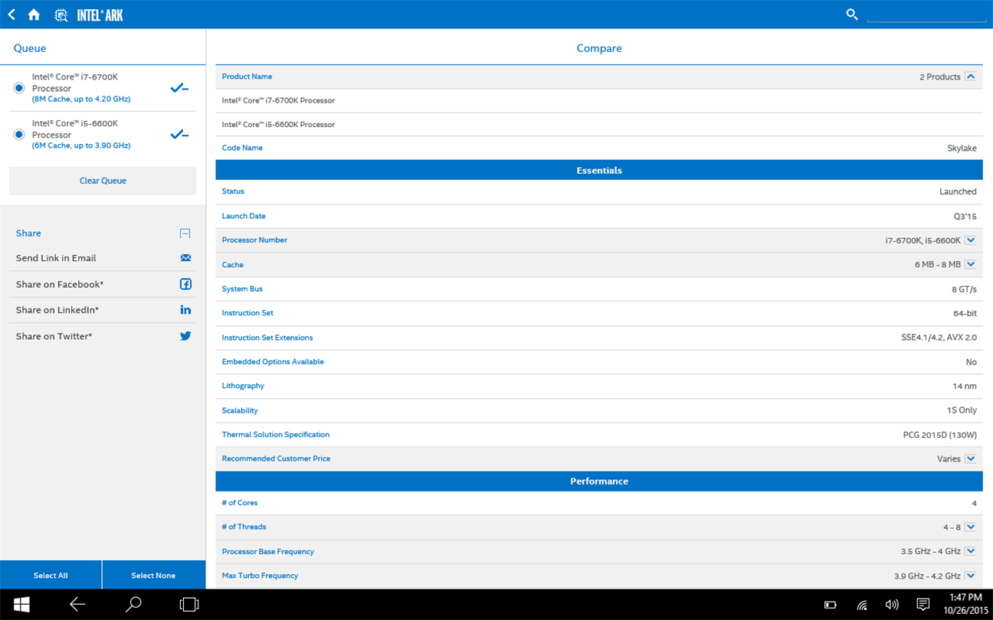
Task: Collapse the 2 Products list
Action: tap(970, 77)
